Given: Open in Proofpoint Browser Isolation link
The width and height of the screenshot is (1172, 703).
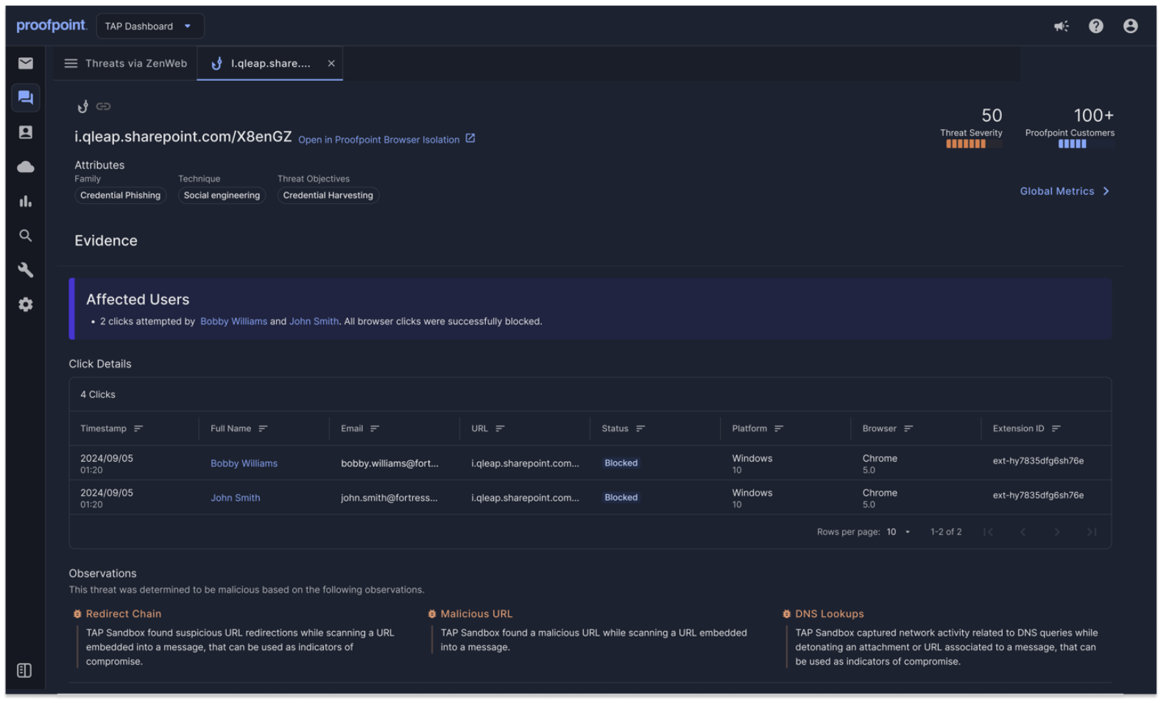Looking at the screenshot, I should [378, 140].
